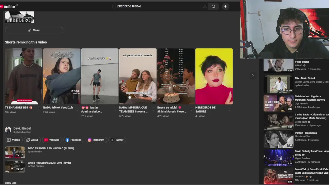Viewport: 329px width, 185px height.
Task: Open David Bisbal Videos chip
Action: point(14,140)
